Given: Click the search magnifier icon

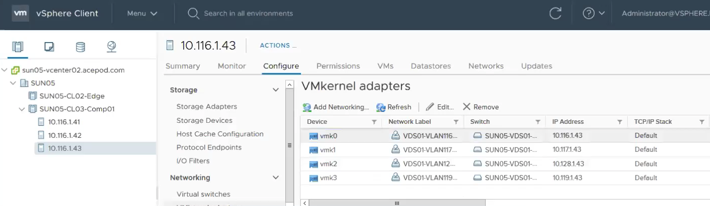Looking at the screenshot, I should [x=193, y=14].
